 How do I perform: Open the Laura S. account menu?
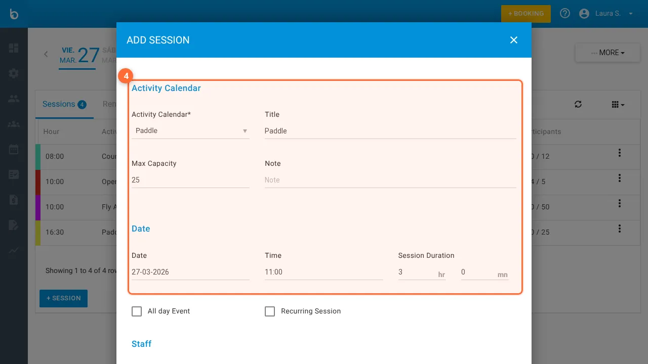(x=606, y=14)
